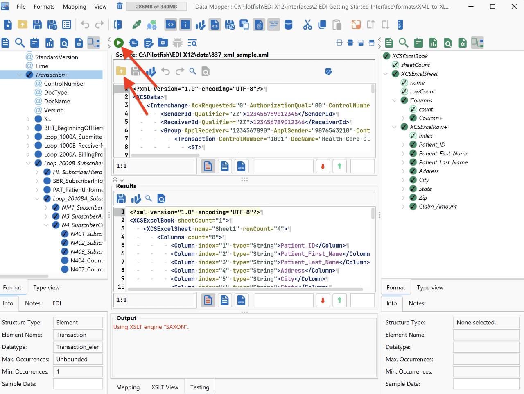Click the gear document icon above the source tree
This screenshot has height=394, width=524.
(79, 43)
